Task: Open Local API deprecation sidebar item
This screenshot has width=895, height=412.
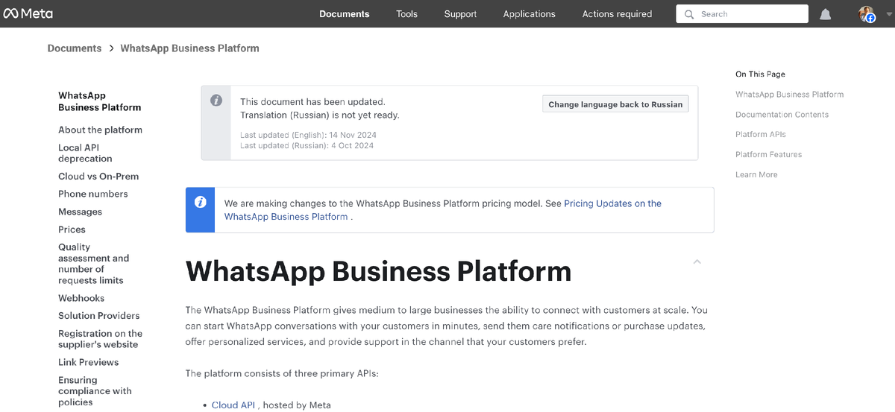Action: [85, 153]
